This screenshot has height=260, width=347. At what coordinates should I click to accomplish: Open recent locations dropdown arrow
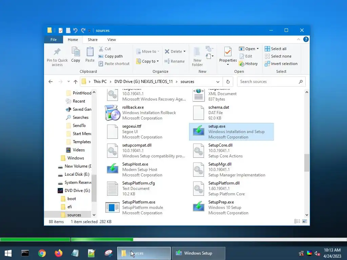(68, 82)
